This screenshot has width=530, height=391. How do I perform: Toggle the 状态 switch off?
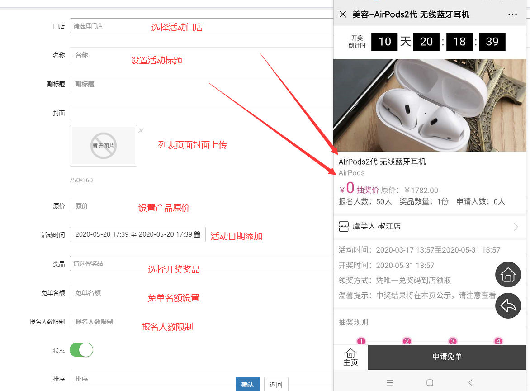81,350
